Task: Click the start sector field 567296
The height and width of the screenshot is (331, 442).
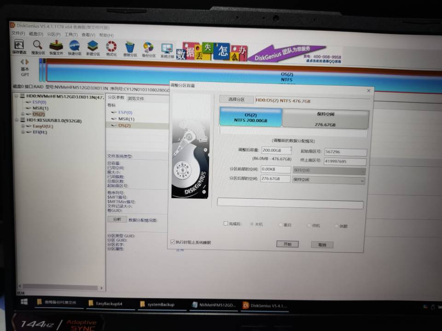Action: tap(346, 152)
